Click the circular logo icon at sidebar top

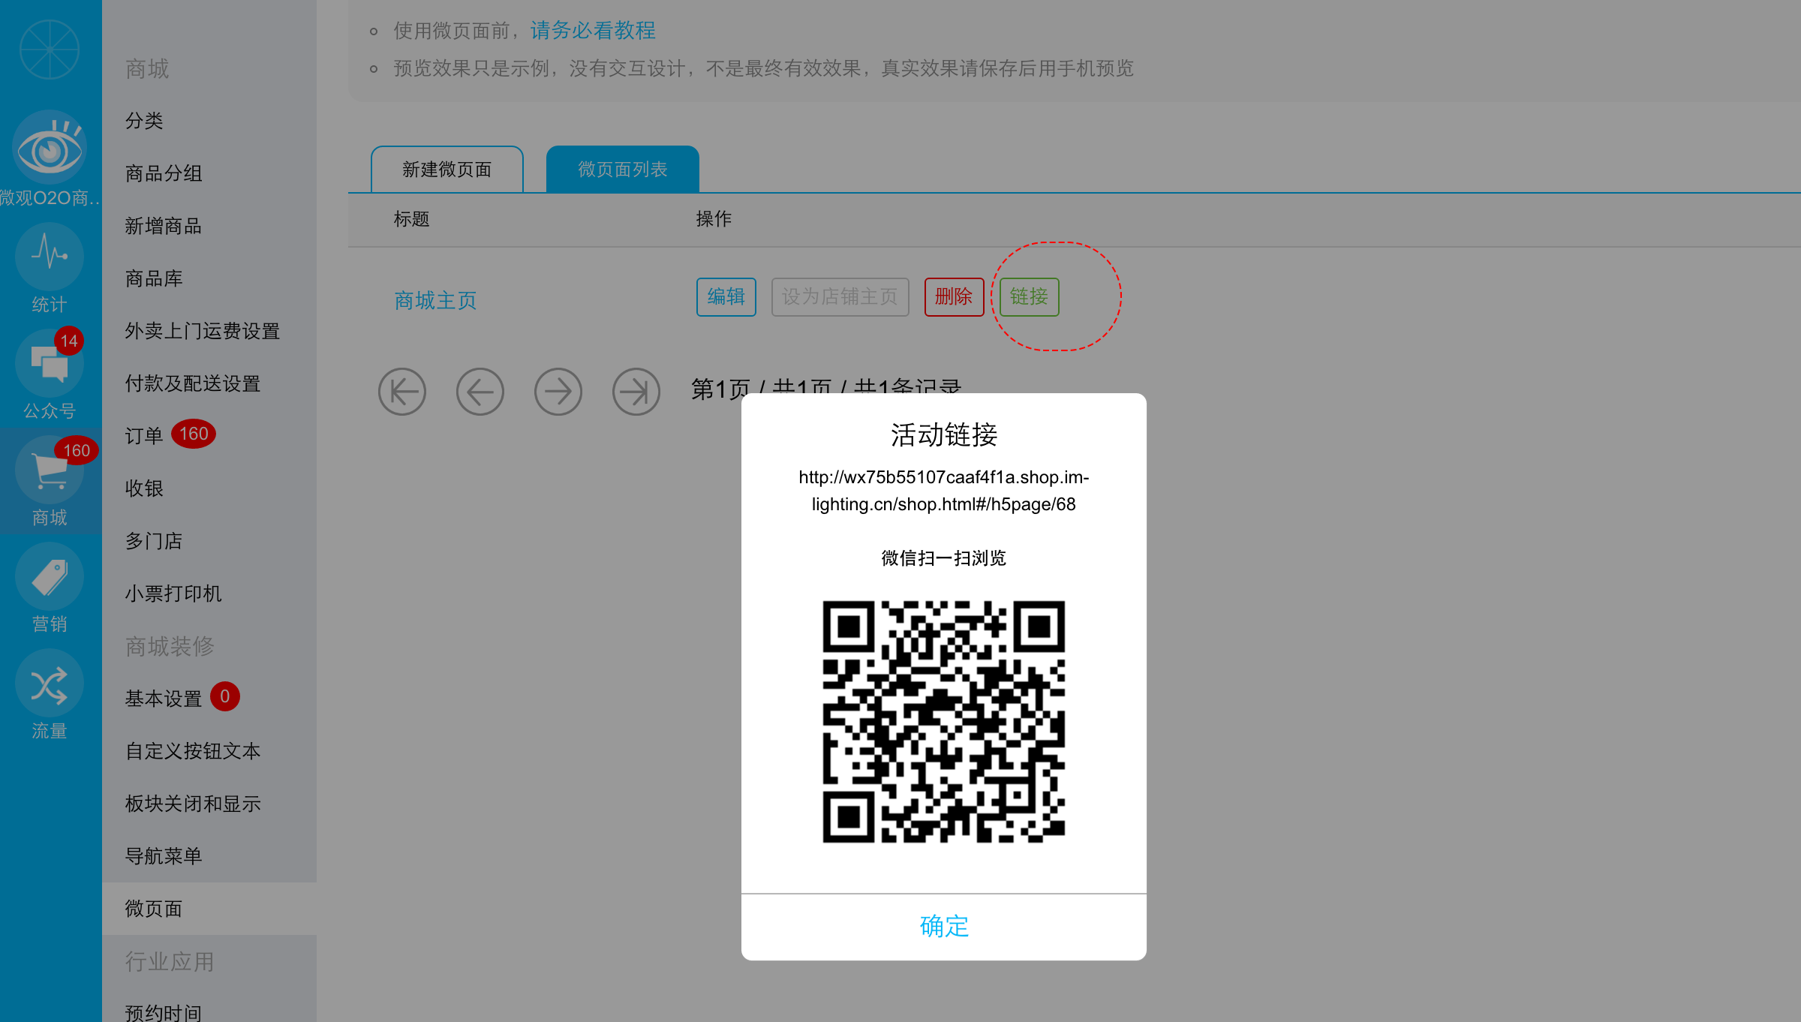pos(50,50)
